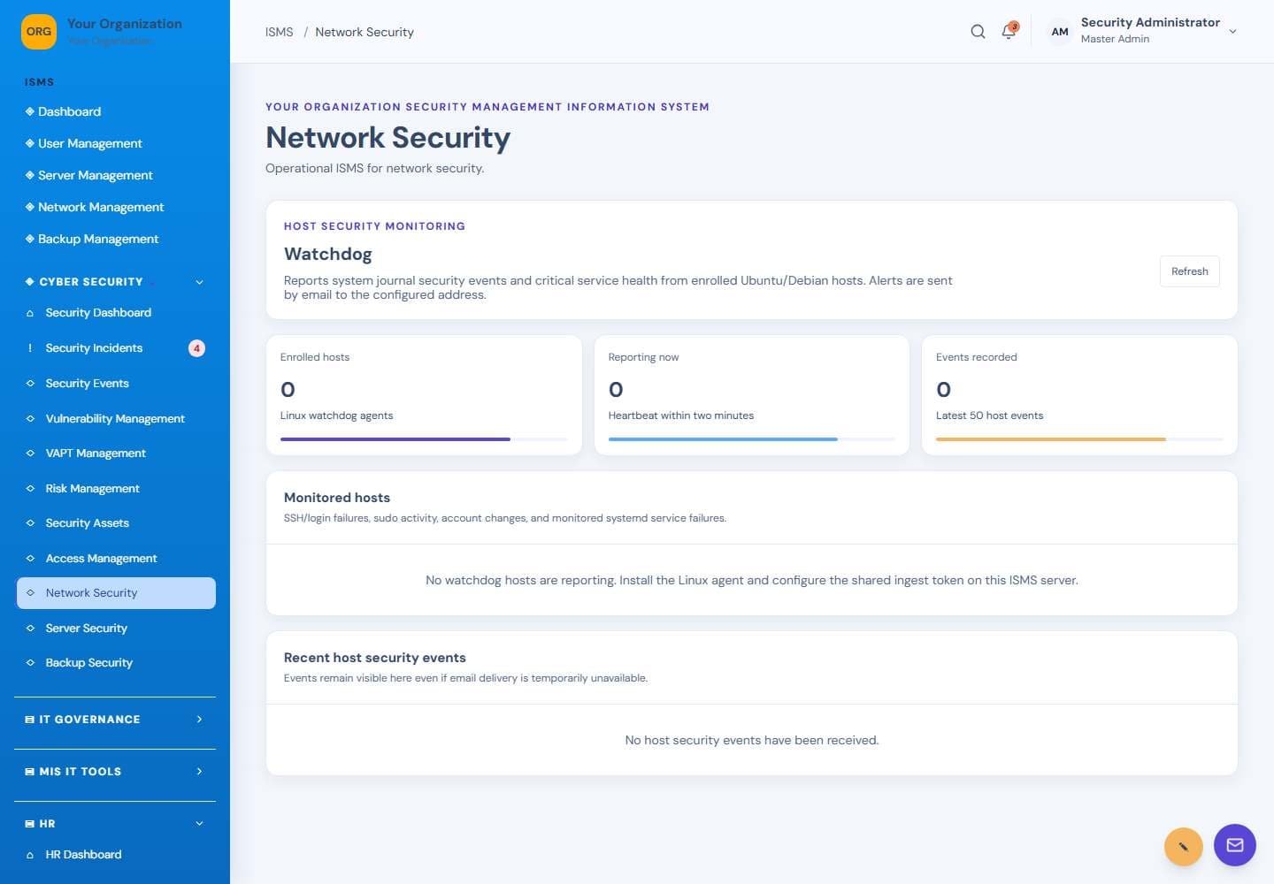Click the diamond icon beside Dashboard

click(30, 111)
